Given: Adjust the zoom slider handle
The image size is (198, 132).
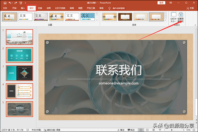Looking at the screenshot, I should (x=172, y=130).
